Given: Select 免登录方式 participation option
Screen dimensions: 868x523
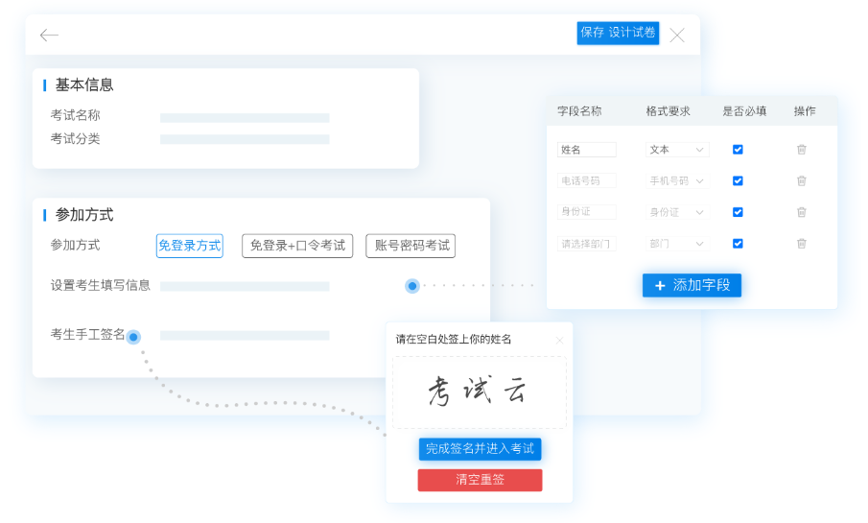Looking at the screenshot, I should click(x=189, y=246).
